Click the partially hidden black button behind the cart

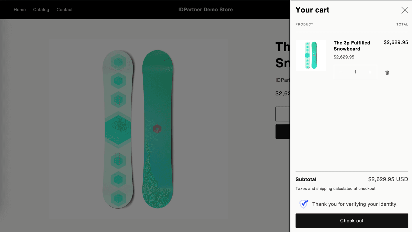pyautogui.click(x=282, y=131)
